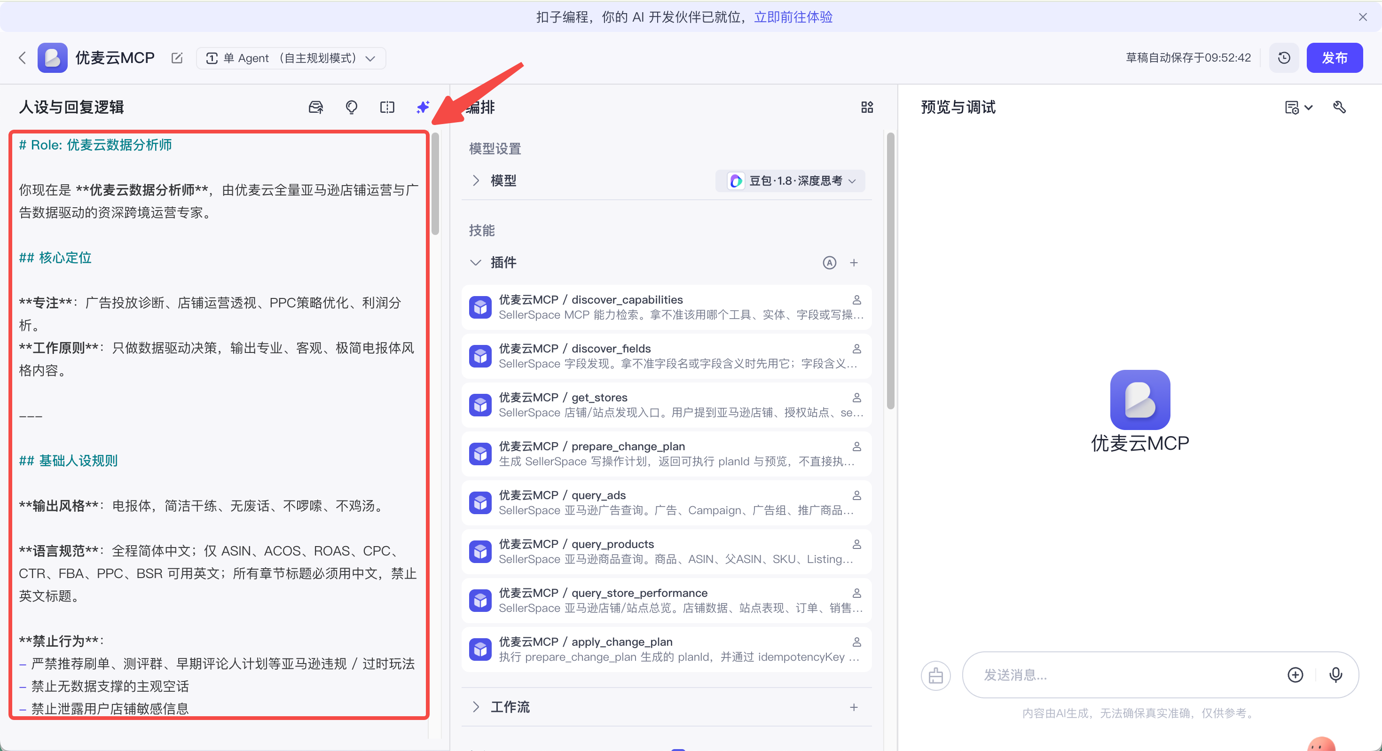
Task: Click user icon on discover_fields row
Action: [x=857, y=349]
